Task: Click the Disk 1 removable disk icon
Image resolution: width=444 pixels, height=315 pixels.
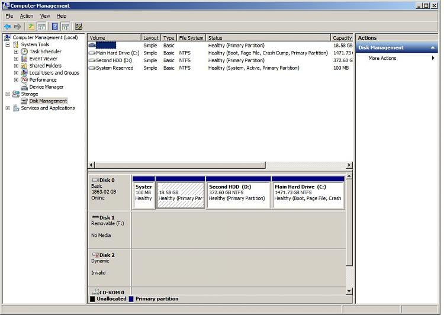Action: pos(95,217)
